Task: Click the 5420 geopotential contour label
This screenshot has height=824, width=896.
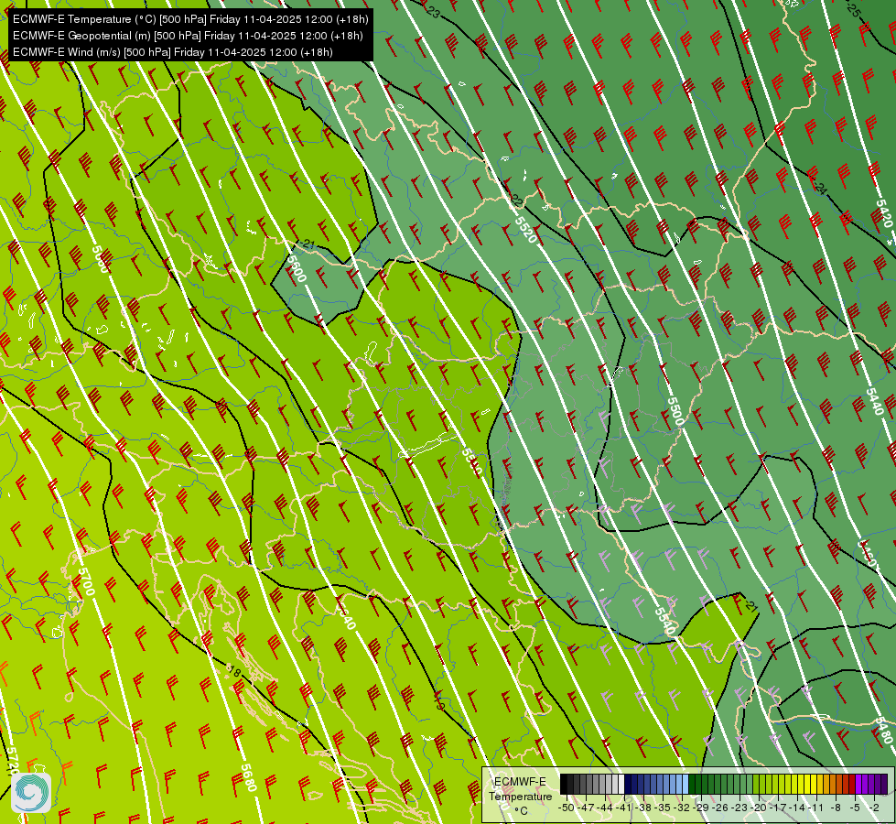Action: (x=884, y=212)
